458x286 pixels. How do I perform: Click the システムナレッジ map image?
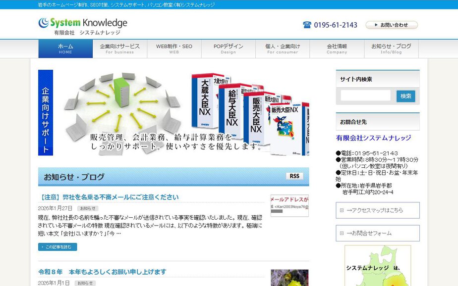pyautogui.click(x=378, y=266)
